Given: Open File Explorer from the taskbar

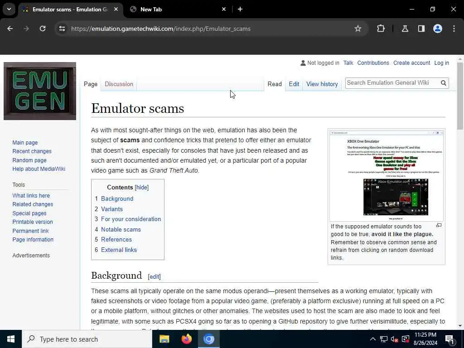Looking at the screenshot, I should point(164,339).
